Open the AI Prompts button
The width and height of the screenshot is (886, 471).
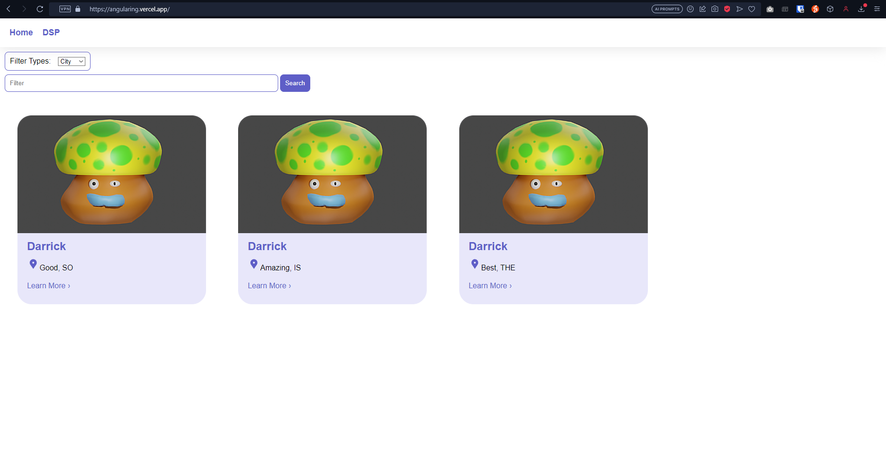click(667, 9)
